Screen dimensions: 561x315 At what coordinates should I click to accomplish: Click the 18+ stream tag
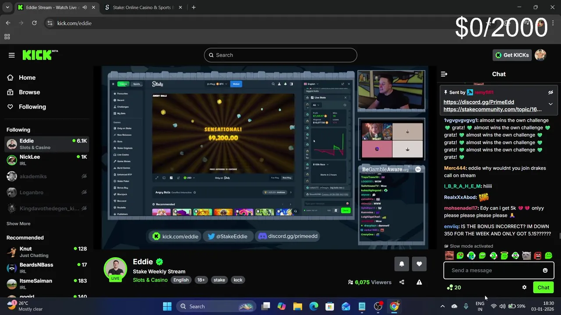(201, 280)
